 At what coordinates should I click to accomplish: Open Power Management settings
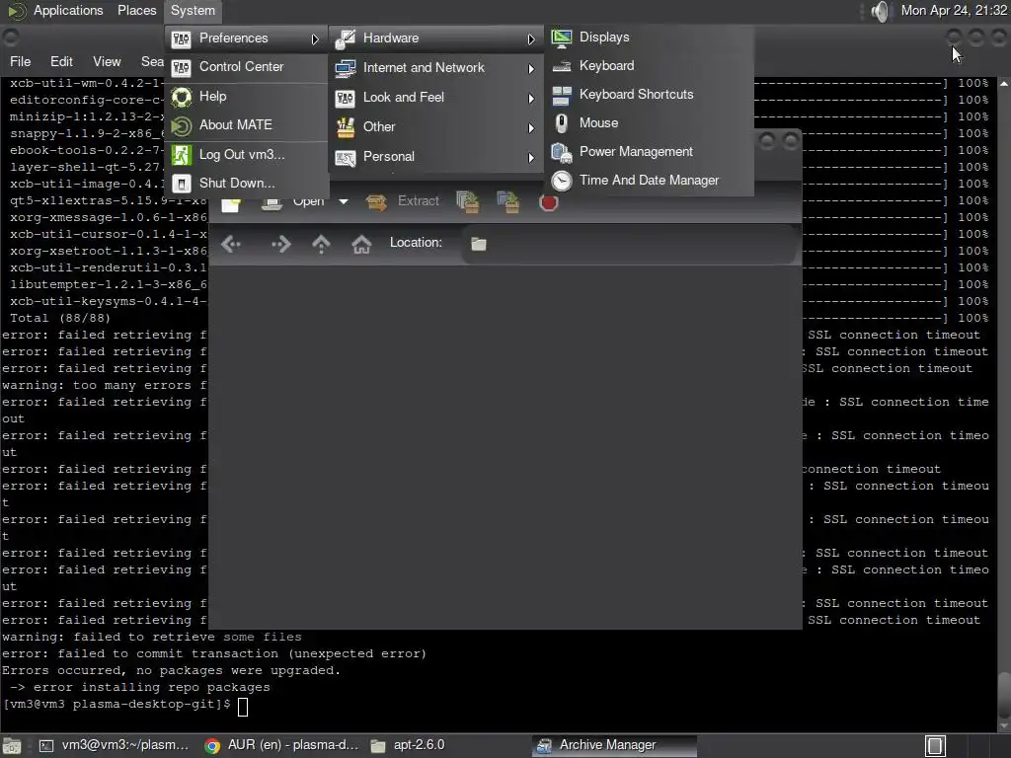650,151
